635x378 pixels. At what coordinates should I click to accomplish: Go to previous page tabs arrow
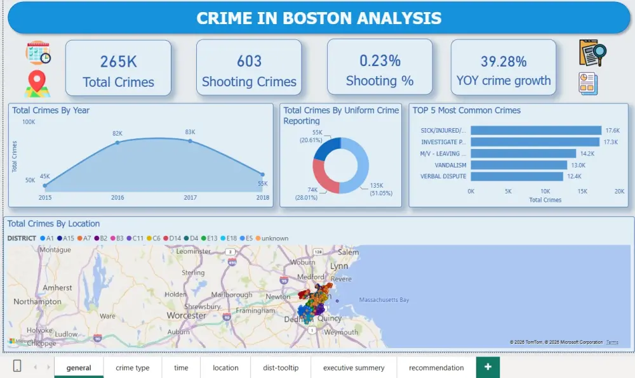pyautogui.click(x=35, y=367)
